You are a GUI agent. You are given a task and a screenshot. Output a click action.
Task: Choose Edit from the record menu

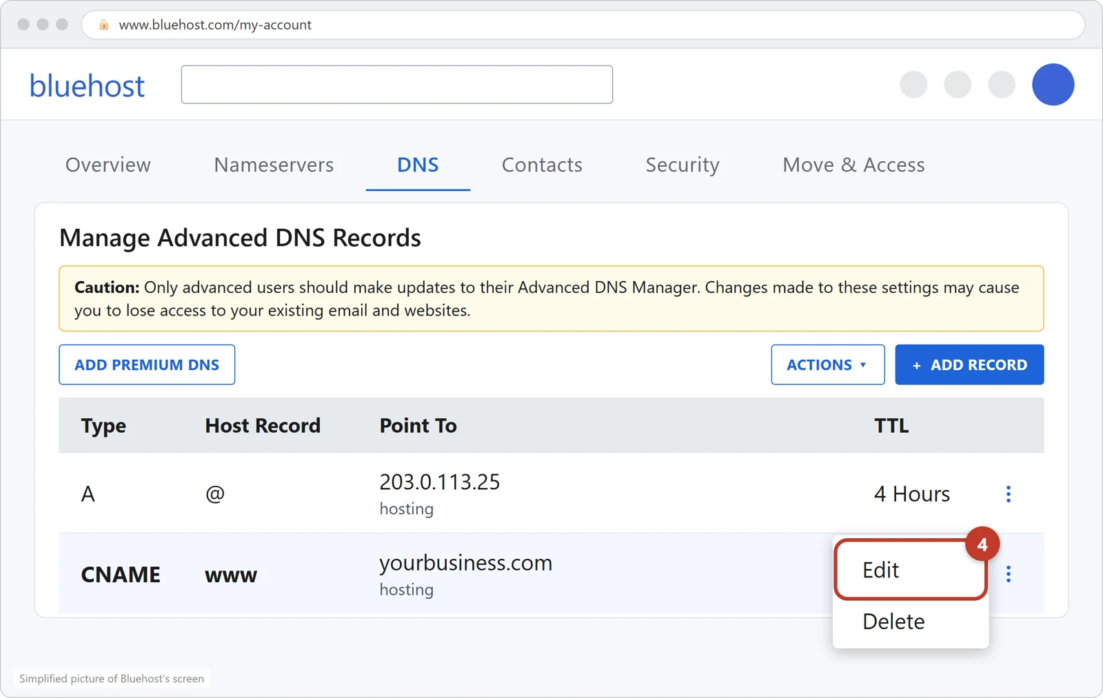tap(911, 570)
